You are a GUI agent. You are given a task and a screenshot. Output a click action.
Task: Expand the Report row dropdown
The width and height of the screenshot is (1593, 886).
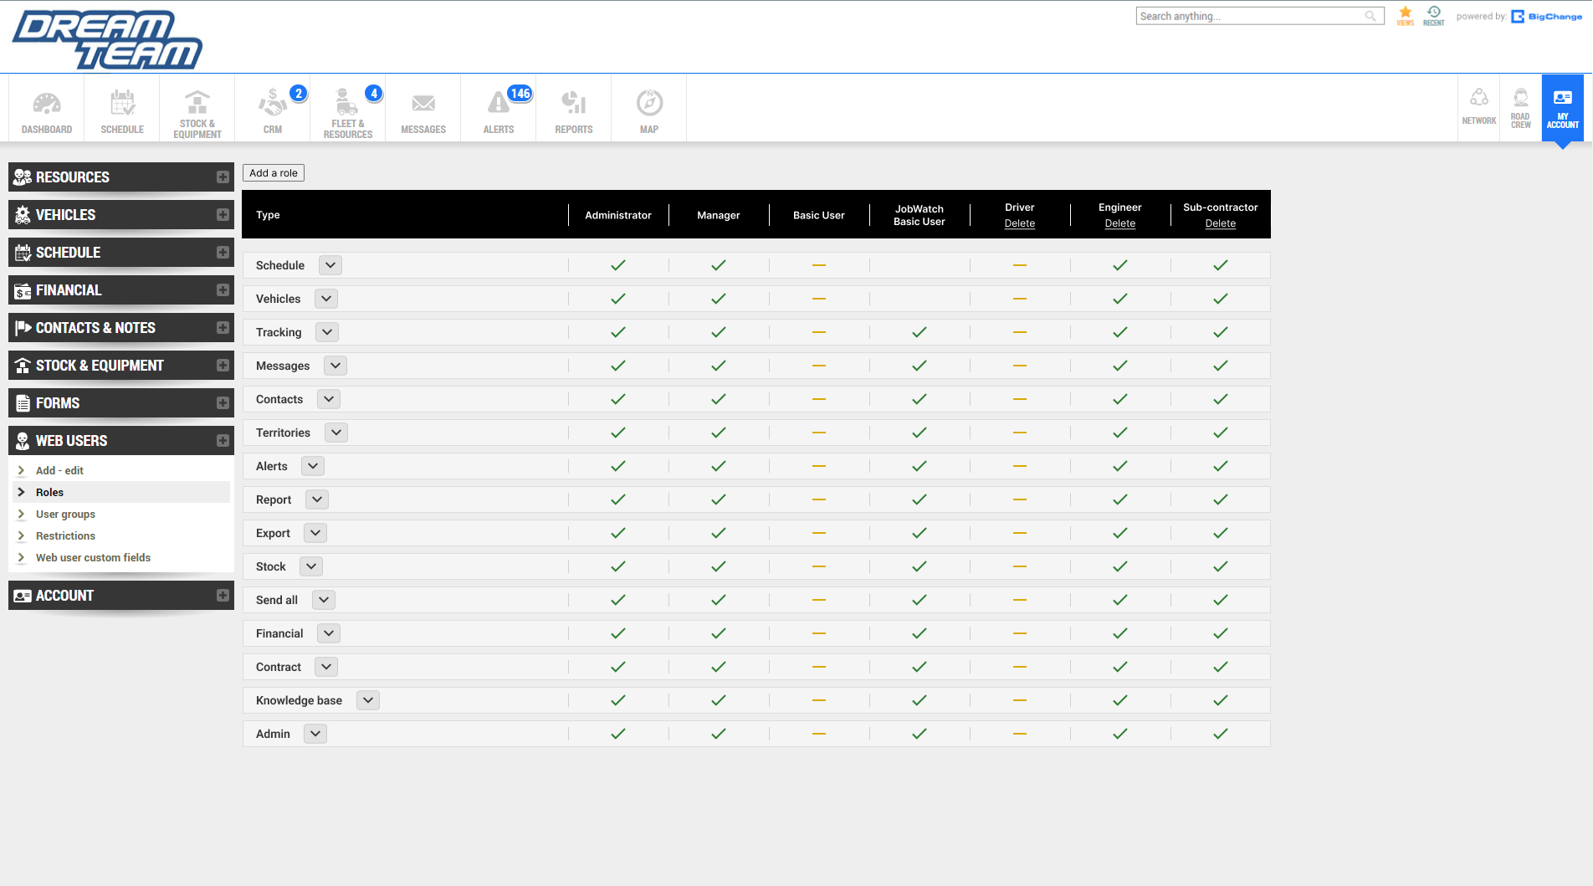pos(317,499)
